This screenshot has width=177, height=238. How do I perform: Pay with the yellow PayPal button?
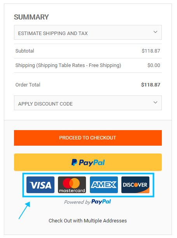coord(88,162)
